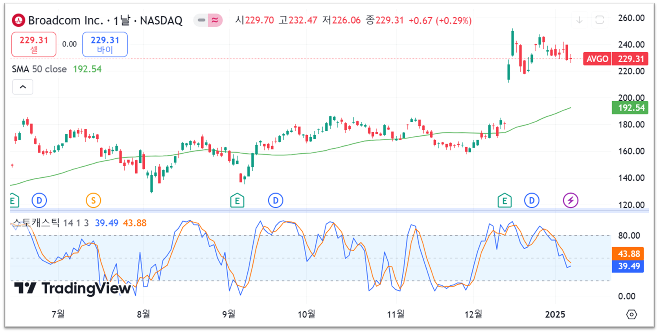This screenshot has width=659, height=333.
Task: Click the open price 시229.70
Action: [x=254, y=20]
